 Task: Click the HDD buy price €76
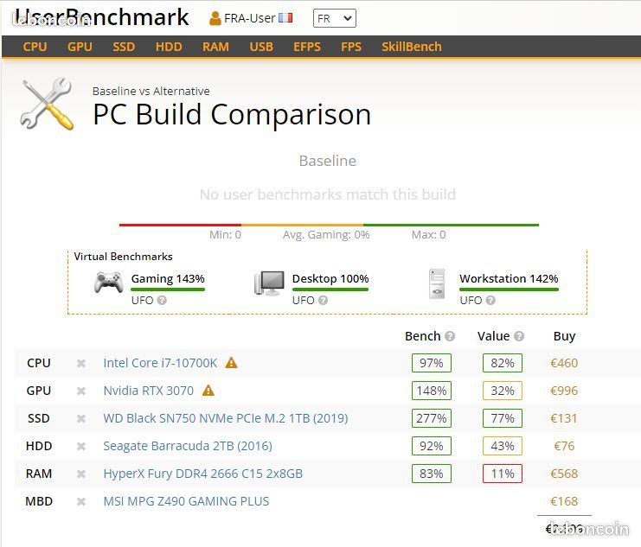564,446
